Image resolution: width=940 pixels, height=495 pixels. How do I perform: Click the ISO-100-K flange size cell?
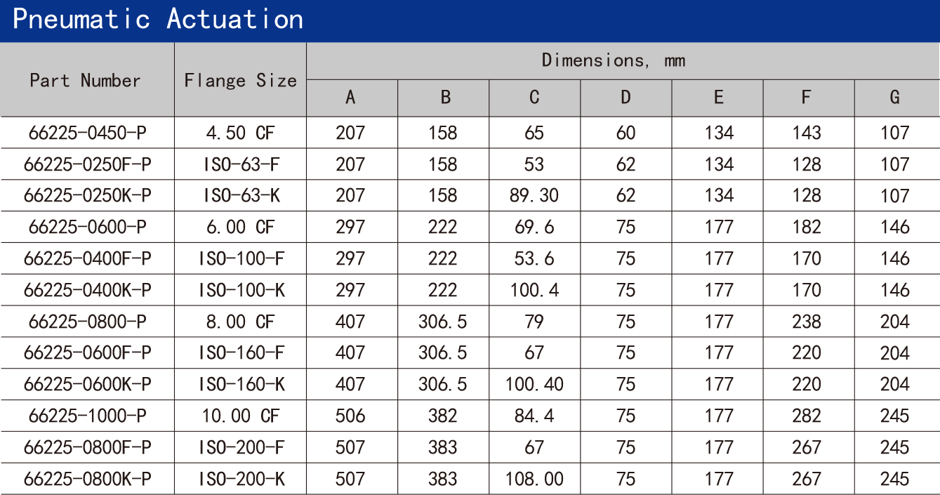pyautogui.click(x=241, y=290)
